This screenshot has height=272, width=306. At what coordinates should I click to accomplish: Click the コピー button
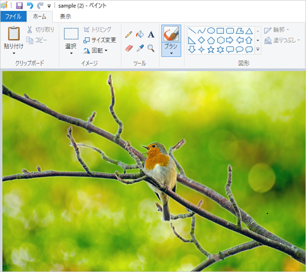(36, 40)
